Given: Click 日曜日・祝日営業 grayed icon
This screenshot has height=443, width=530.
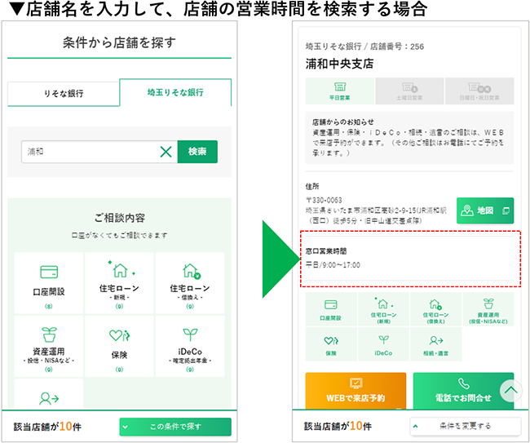Looking at the screenshot, I should (x=479, y=91).
